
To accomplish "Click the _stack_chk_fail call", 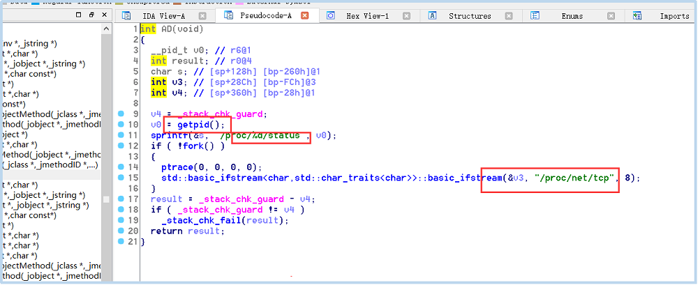I will pos(225,220).
